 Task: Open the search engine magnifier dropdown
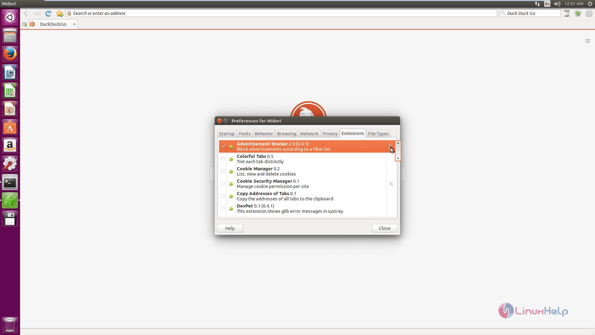[x=503, y=13]
